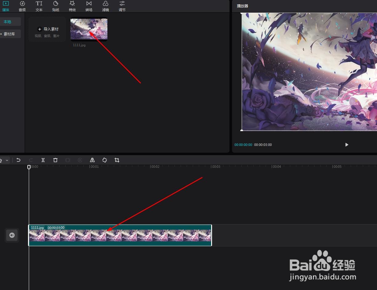377x290 pixels.
Task: Select the 本地 local media category
Action: coord(10,22)
